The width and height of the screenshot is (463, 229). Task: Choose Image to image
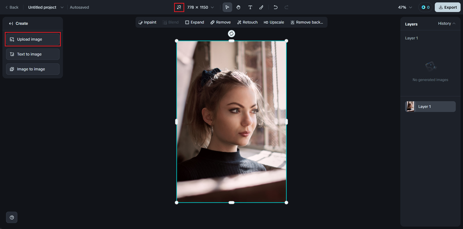(33, 69)
